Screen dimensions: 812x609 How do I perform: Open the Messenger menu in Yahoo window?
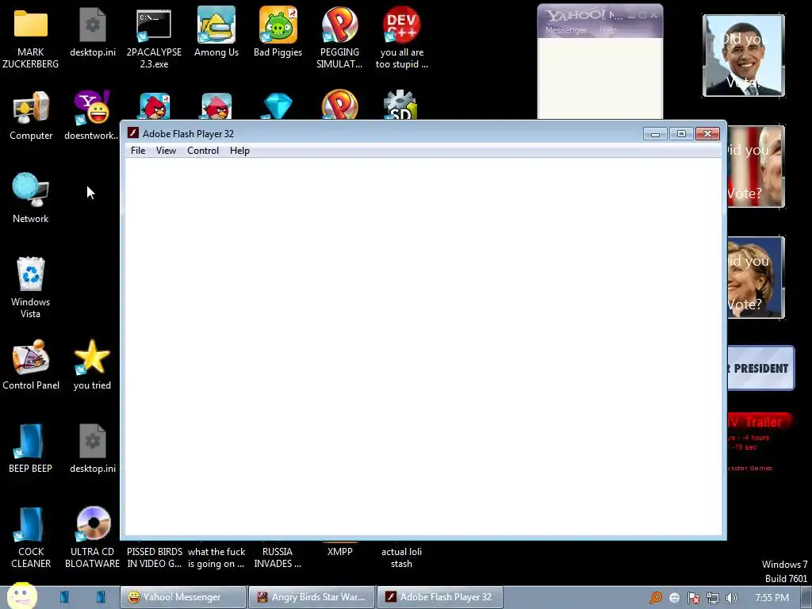tap(566, 30)
